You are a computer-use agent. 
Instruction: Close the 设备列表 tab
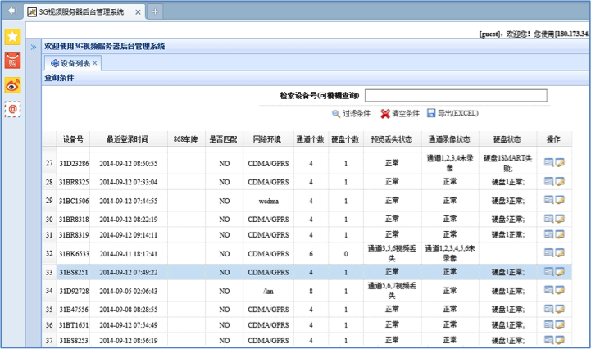(94, 63)
